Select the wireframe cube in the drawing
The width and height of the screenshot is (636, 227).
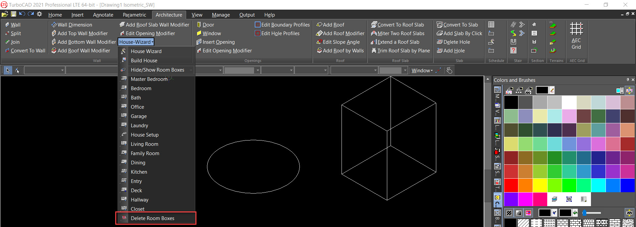point(389,138)
